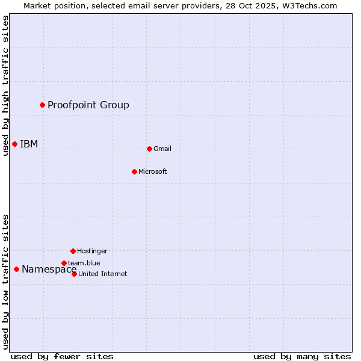Click the red marker for Proofpoint Group
361x361 pixels.
click(x=42, y=105)
